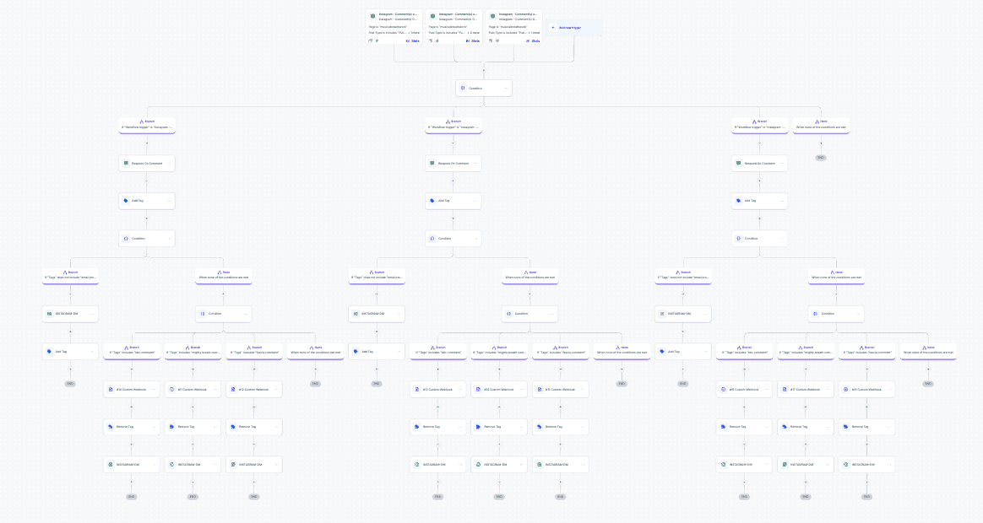Select the #13 Custom Webhook icon

(x=417, y=389)
